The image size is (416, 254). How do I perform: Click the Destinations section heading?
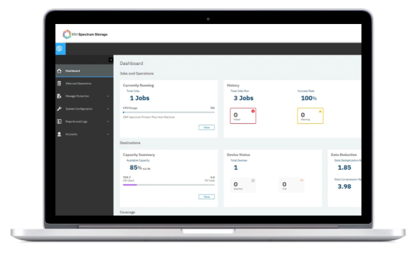[130, 143]
